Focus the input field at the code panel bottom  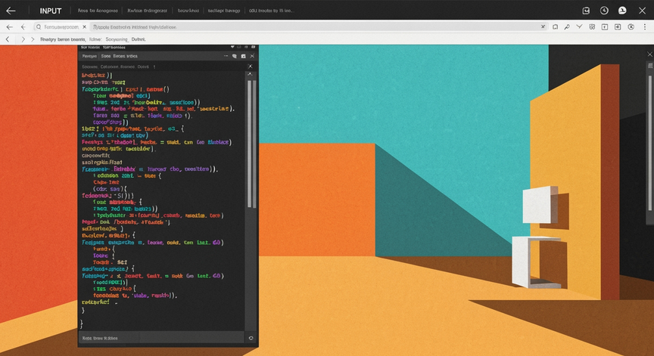click(x=161, y=338)
